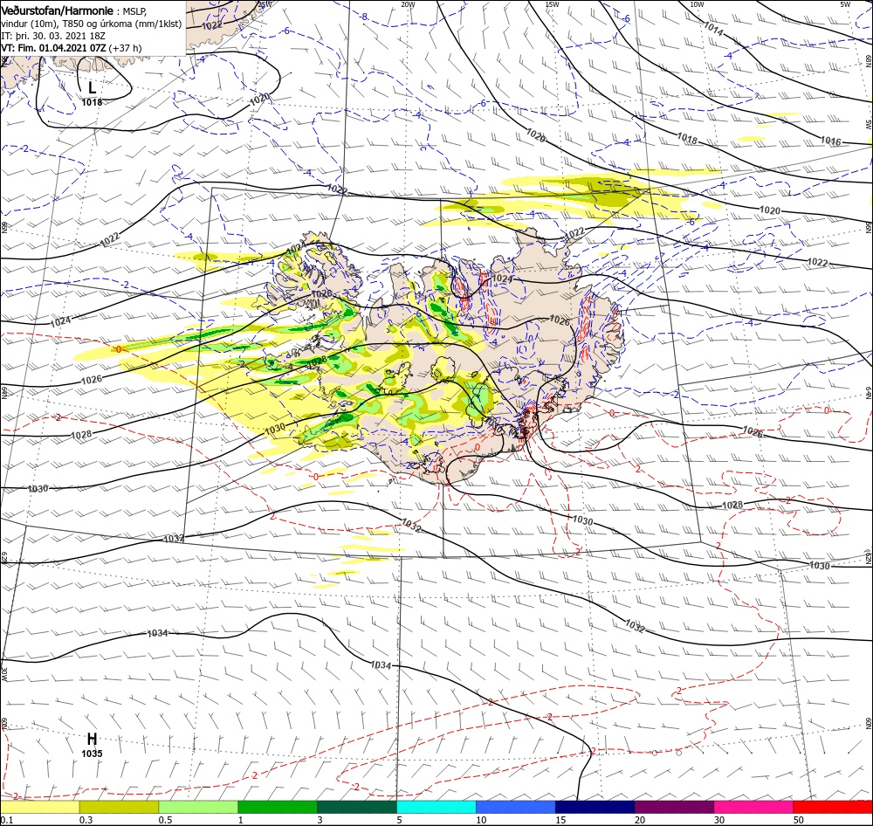Click the "10W" longitude label at top
This screenshot has height=826, width=873.
coord(696,4)
